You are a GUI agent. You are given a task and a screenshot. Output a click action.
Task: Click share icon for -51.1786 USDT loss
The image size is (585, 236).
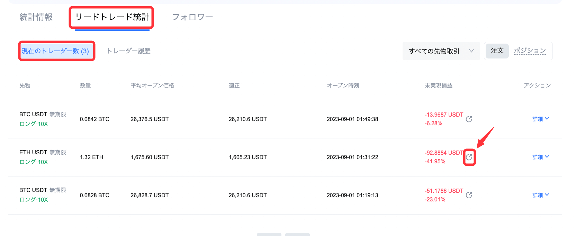coord(469,195)
